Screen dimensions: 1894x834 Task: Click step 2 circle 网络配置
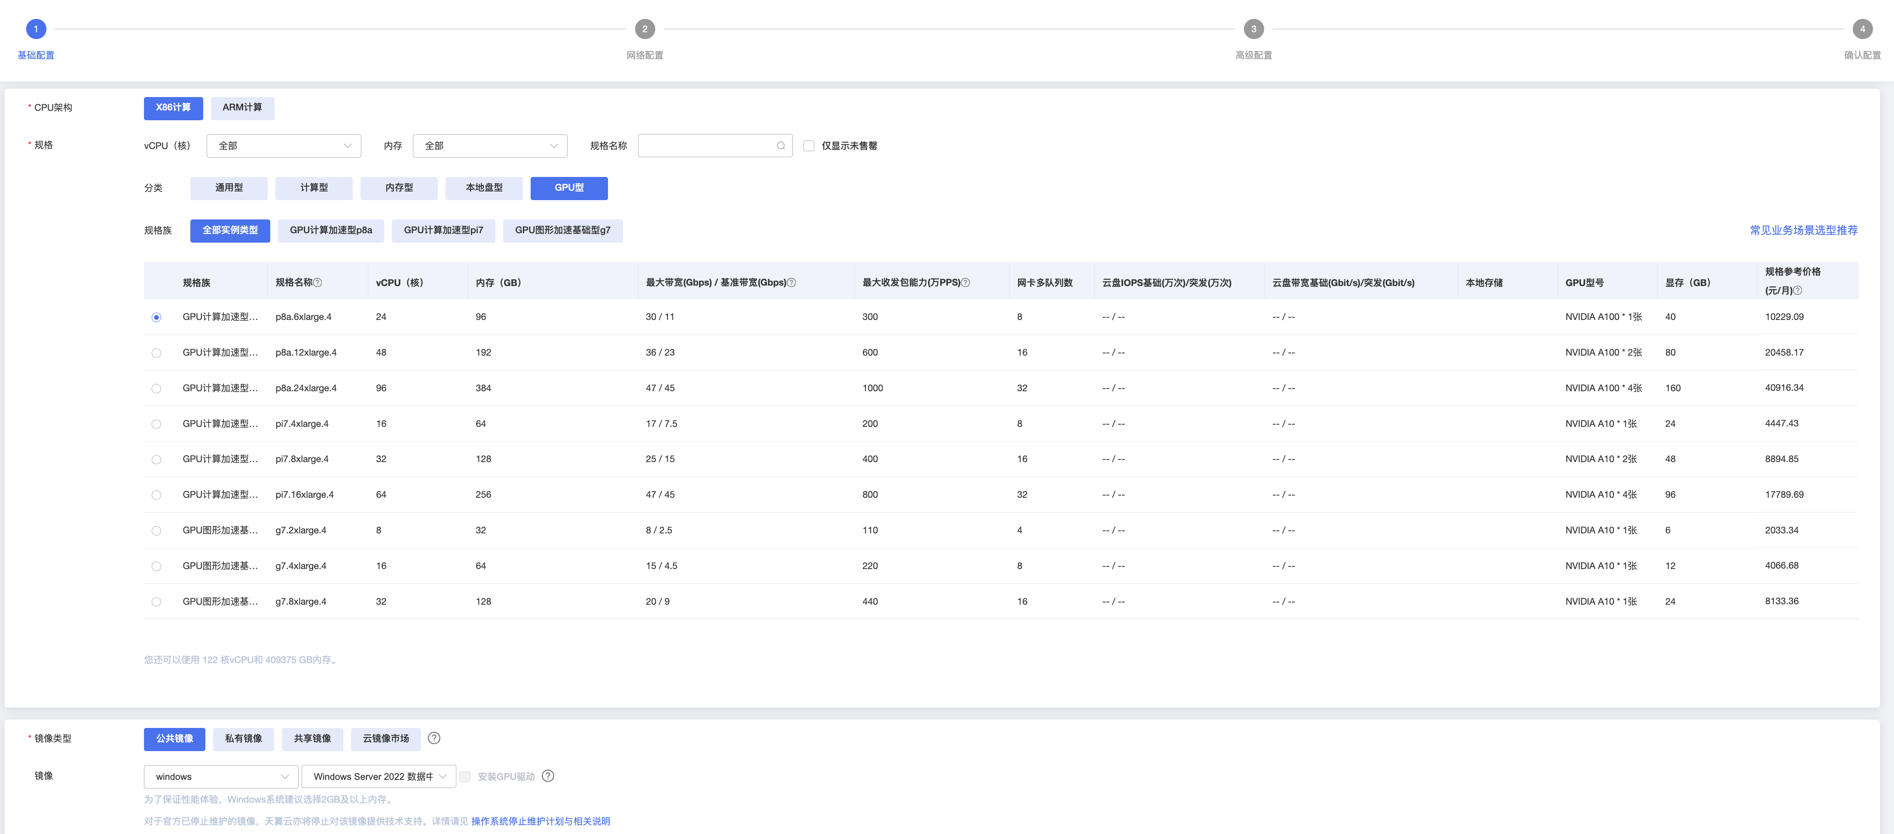tap(645, 29)
